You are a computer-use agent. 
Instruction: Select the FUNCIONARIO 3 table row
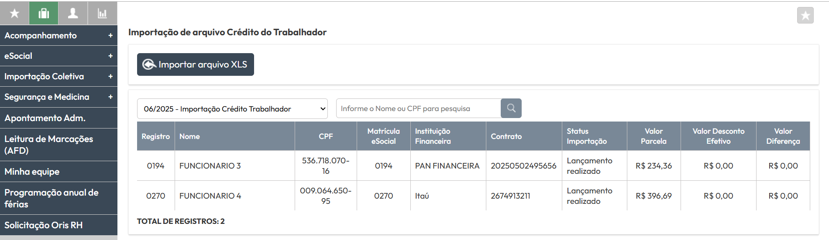pos(473,166)
